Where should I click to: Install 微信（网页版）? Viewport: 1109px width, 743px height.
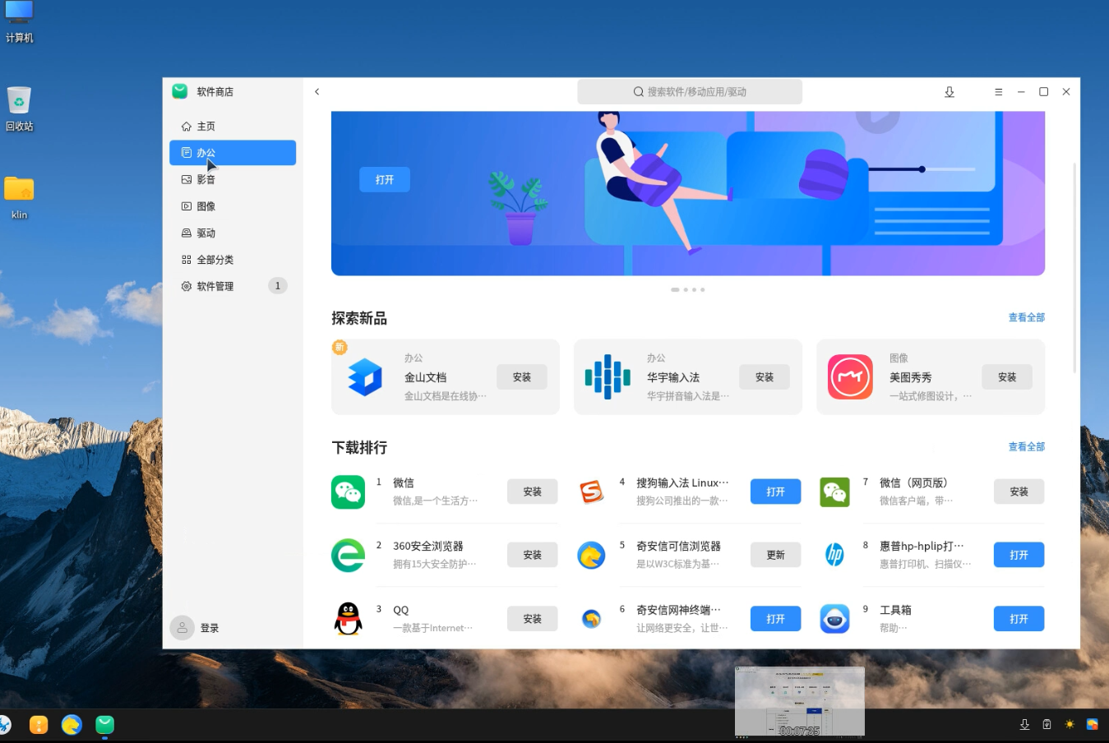1019,491
